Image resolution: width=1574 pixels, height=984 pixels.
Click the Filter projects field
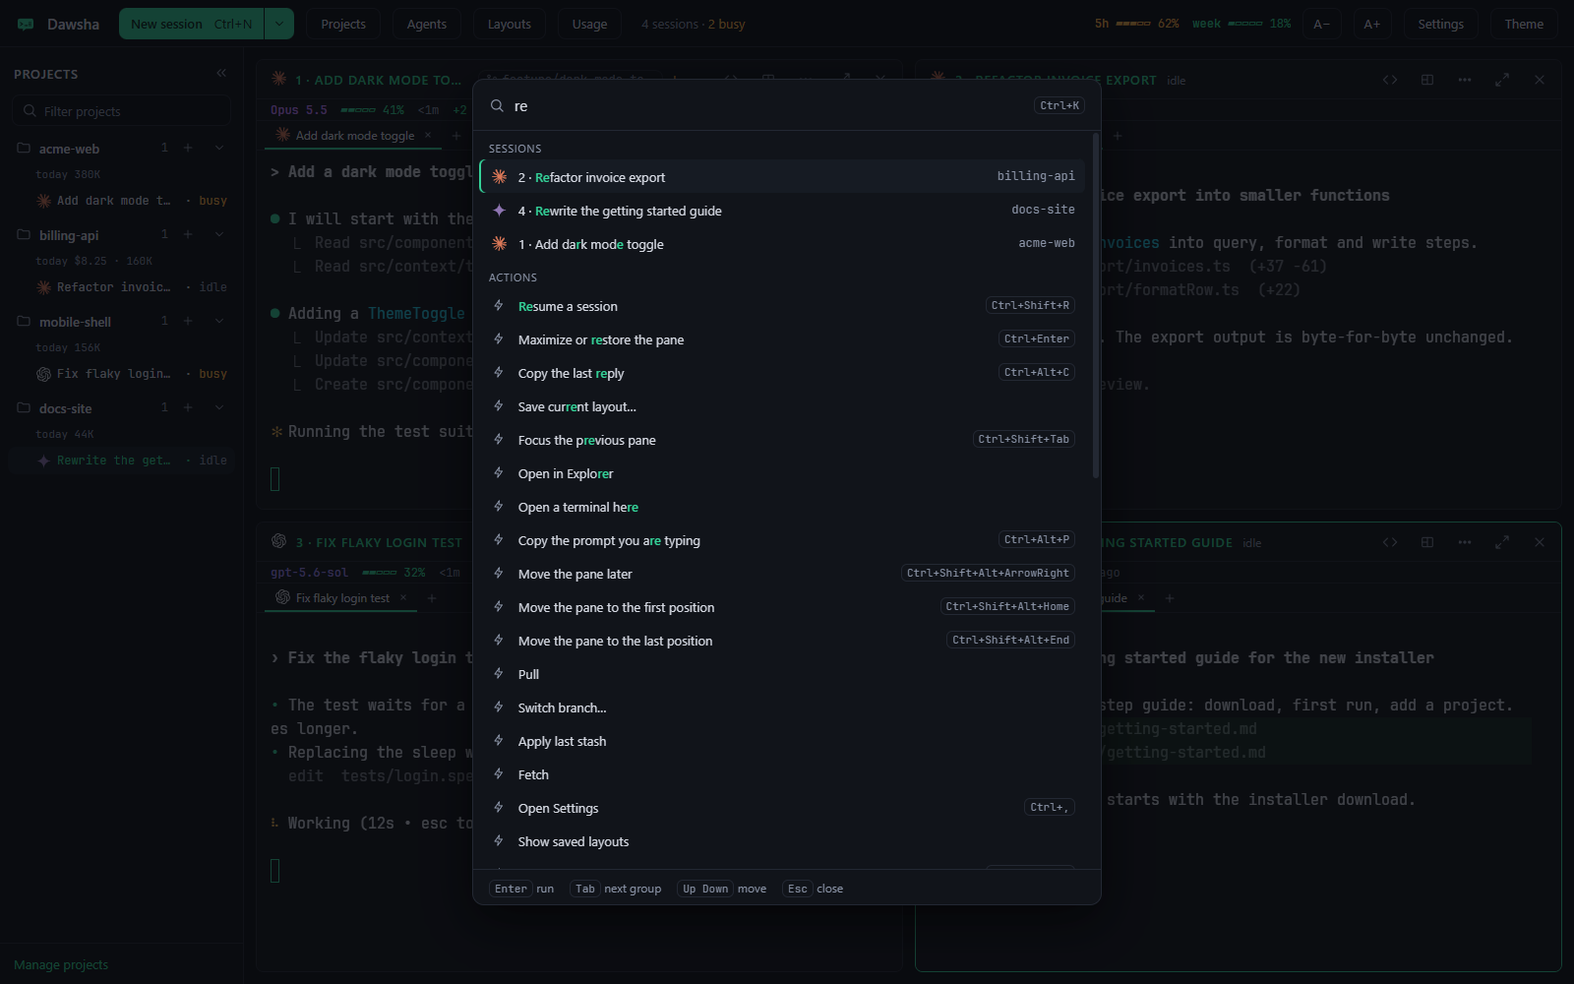coord(122,111)
